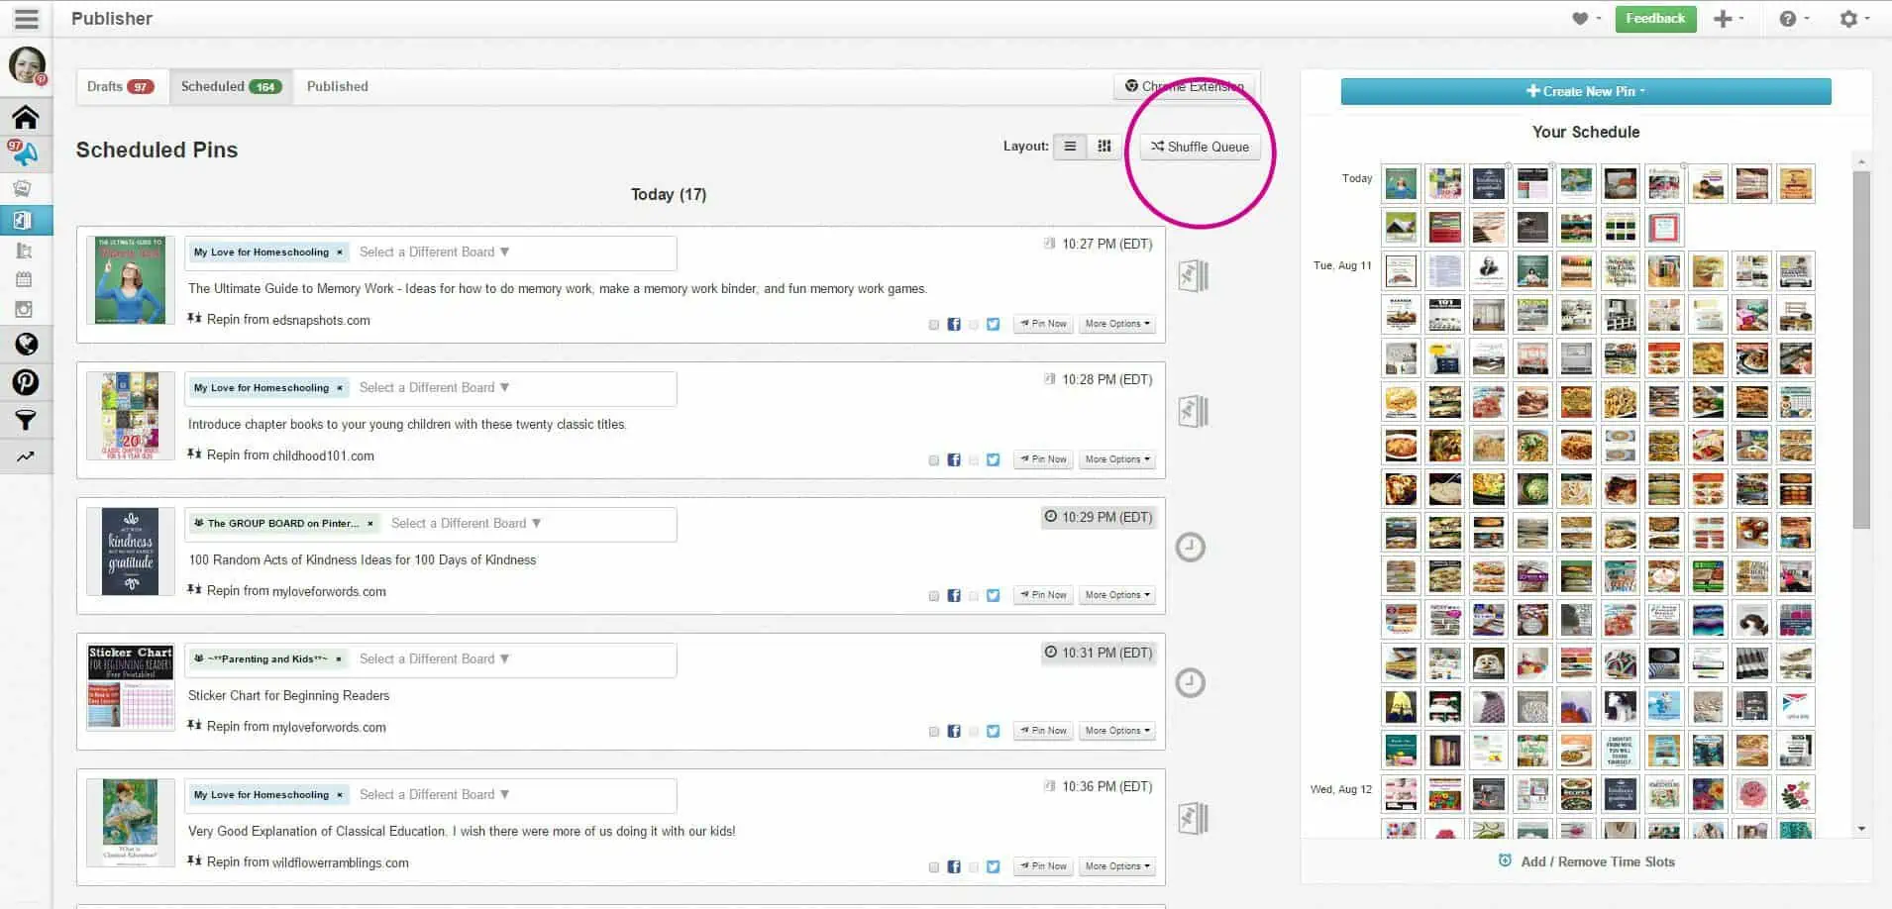Click the Chrome Extension button

(x=1185, y=87)
